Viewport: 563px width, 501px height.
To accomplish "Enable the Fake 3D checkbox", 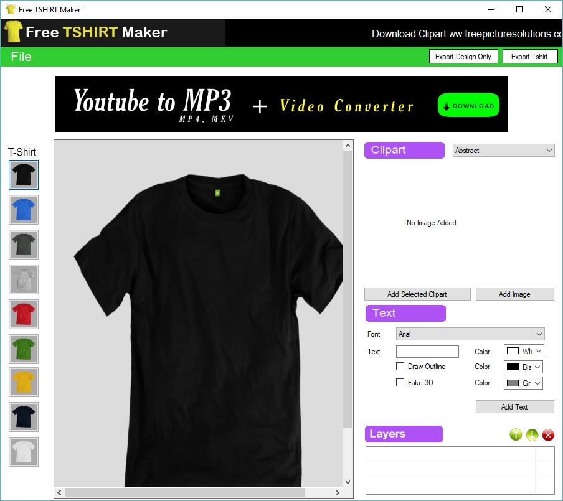I will point(400,383).
